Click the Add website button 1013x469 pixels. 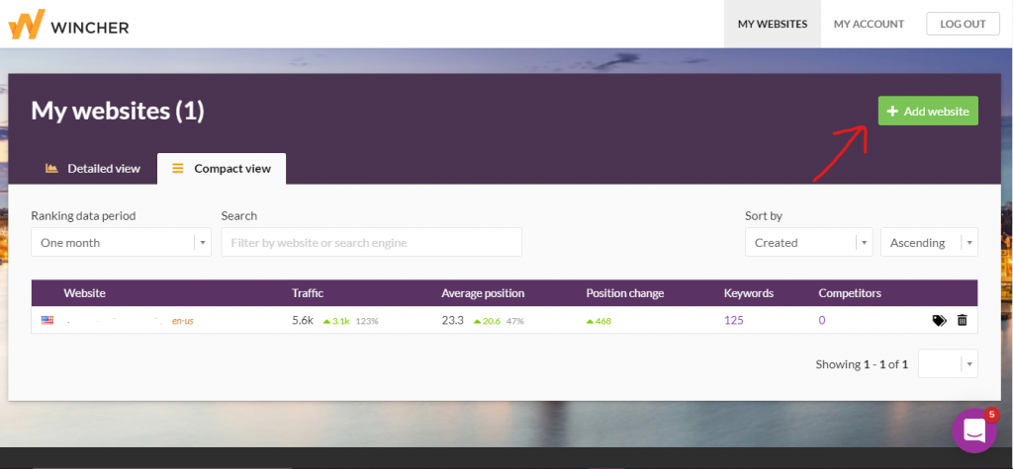pyautogui.click(x=928, y=111)
